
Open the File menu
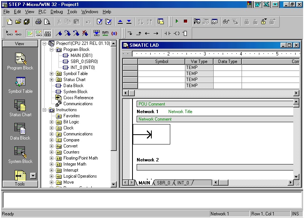tap(6, 12)
